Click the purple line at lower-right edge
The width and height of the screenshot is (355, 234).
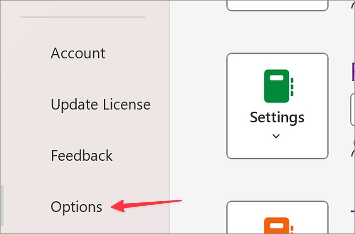(353, 211)
